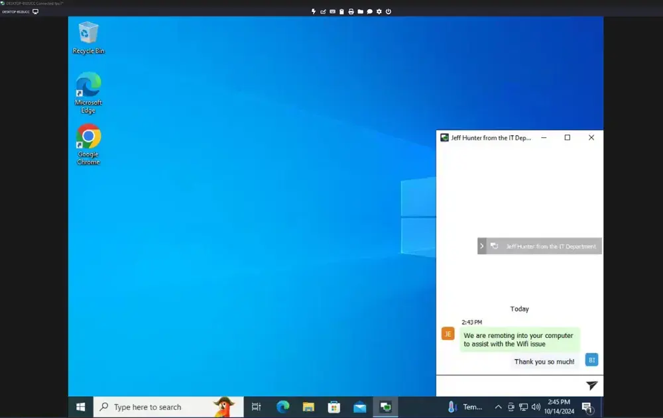Send the chat message with the arrow icon
The width and height of the screenshot is (663, 418).
tap(591, 385)
